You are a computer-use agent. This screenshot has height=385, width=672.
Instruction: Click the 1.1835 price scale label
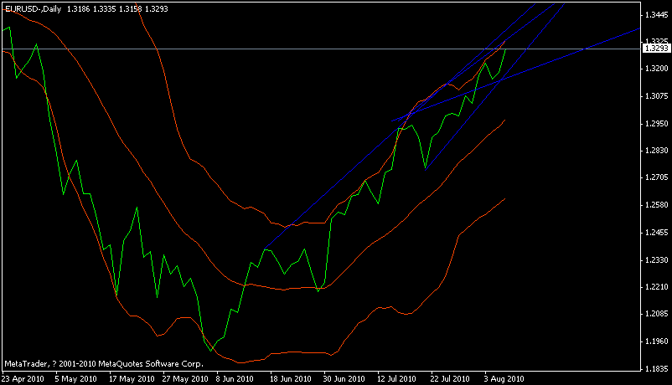656,369
